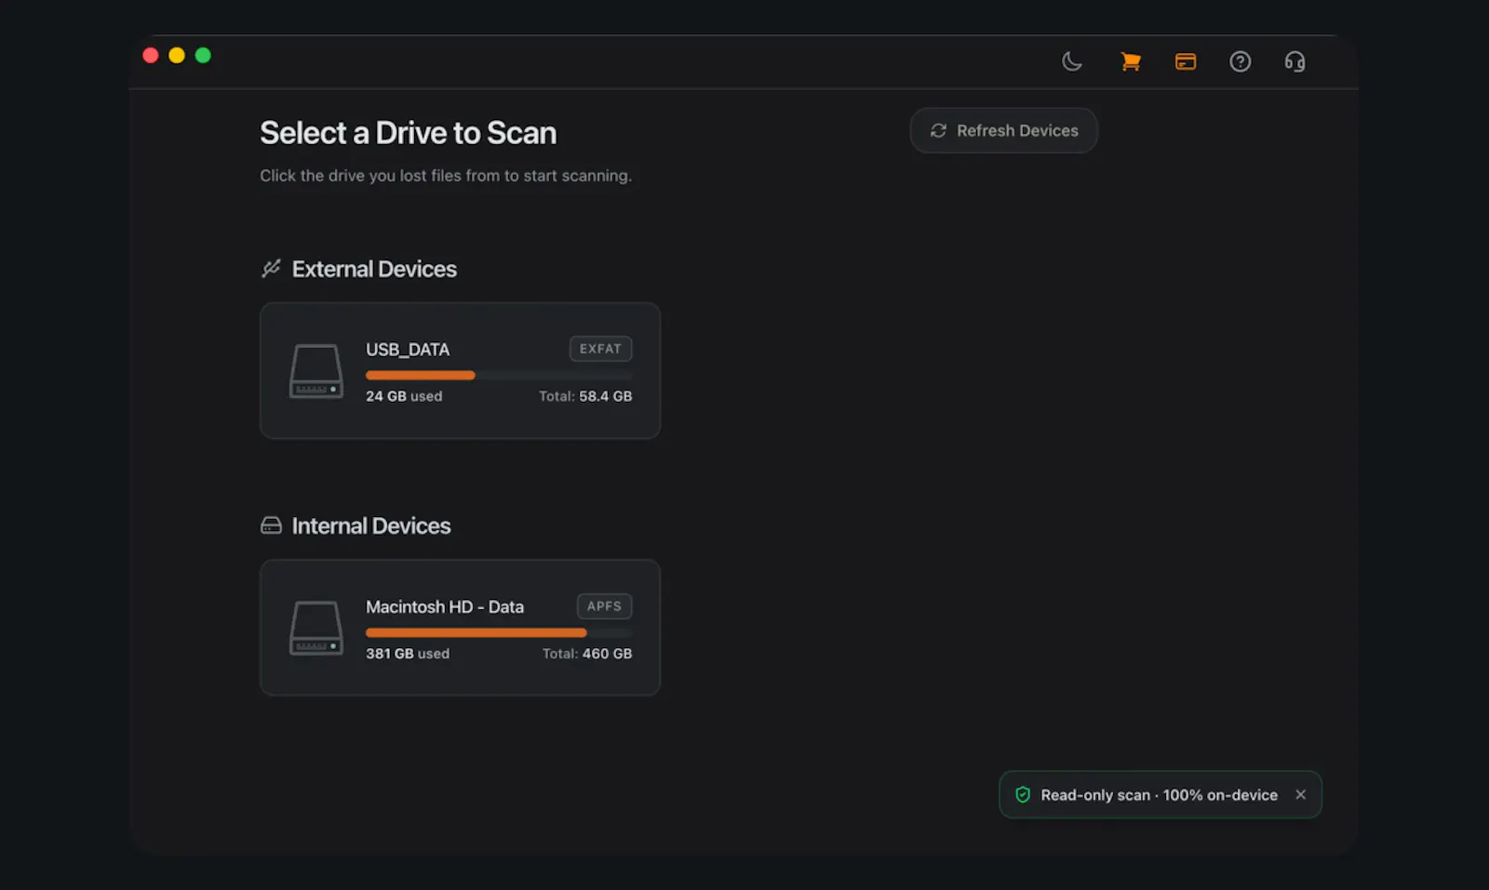Maximize the window with green button

coord(203,55)
